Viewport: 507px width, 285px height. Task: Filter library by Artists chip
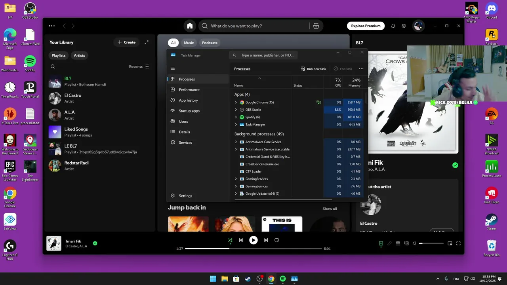point(79,55)
